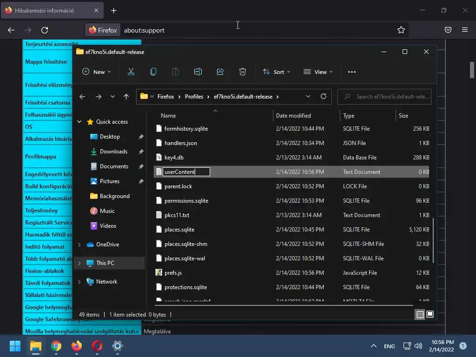Click the Share icon in Explorer toolbar
This screenshot has height=357, width=476.
220,72
